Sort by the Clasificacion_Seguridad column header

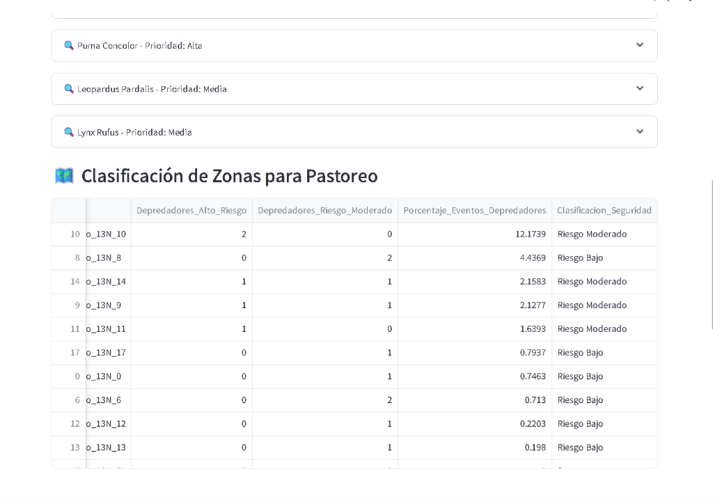coord(603,210)
